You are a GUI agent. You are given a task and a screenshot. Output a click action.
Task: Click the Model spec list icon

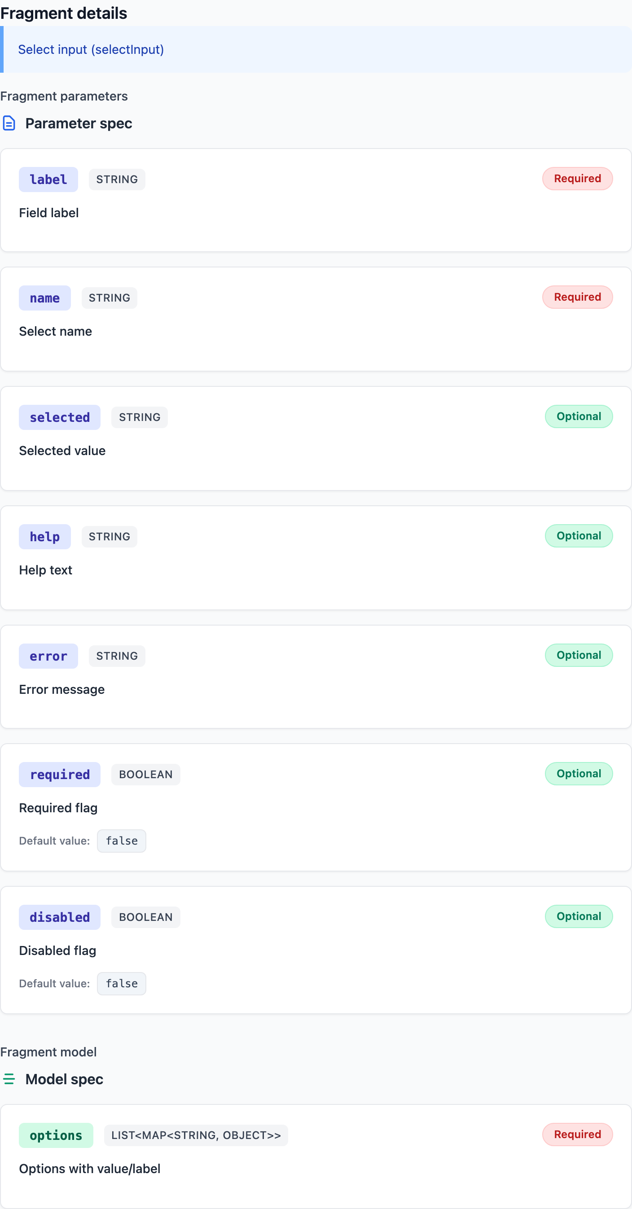click(9, 1079)
